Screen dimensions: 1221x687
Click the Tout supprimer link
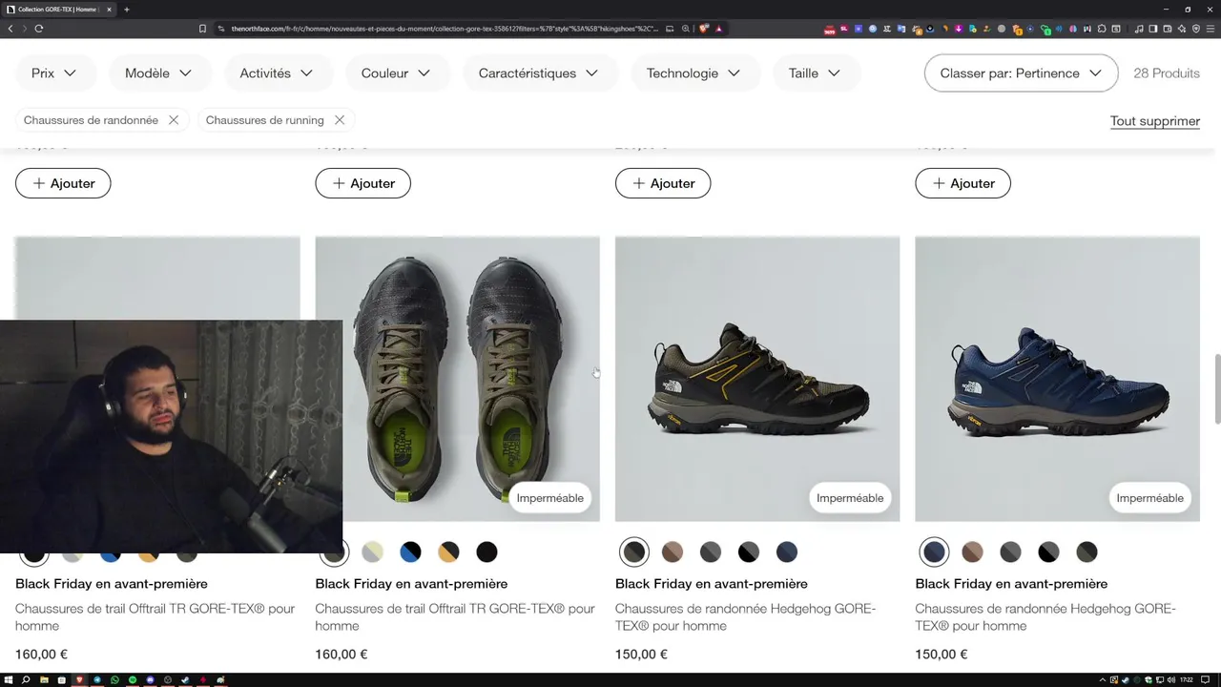click(1154, 121)
